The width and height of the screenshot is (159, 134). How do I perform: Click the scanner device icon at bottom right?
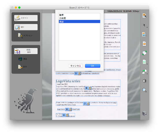(x=145, y=113)
